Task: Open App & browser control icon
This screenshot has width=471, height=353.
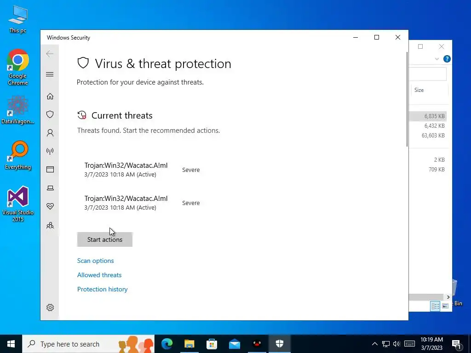Action: click(50, 169)
